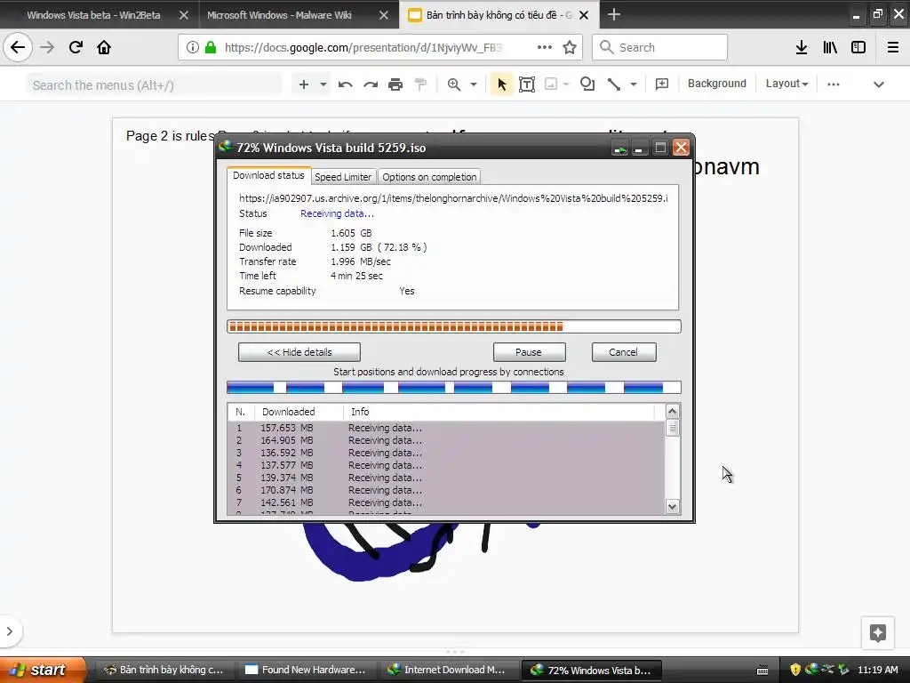
Task: Open the Speed Limiter tab
Action: click(343, 177)
